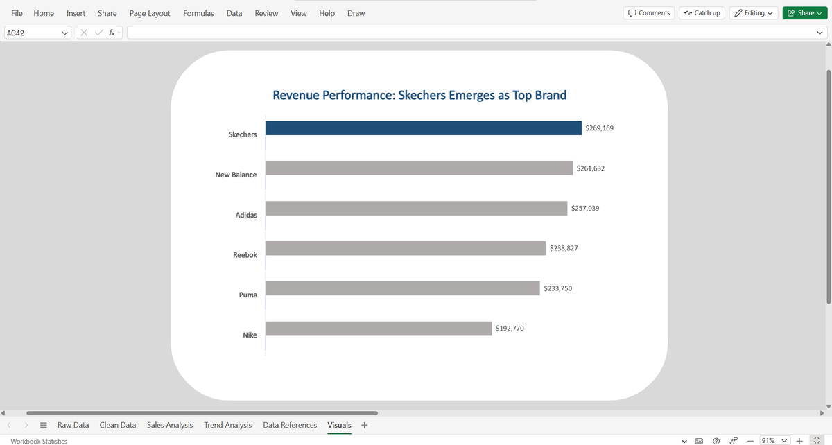Open the Data ribbon tab

[234, 13]
